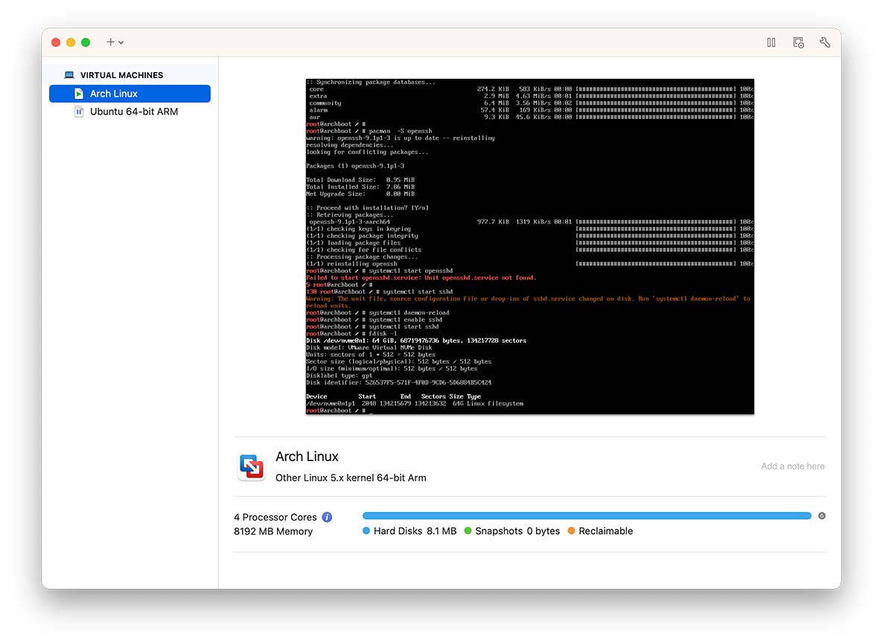Close the window with the red button

point(56,42)
